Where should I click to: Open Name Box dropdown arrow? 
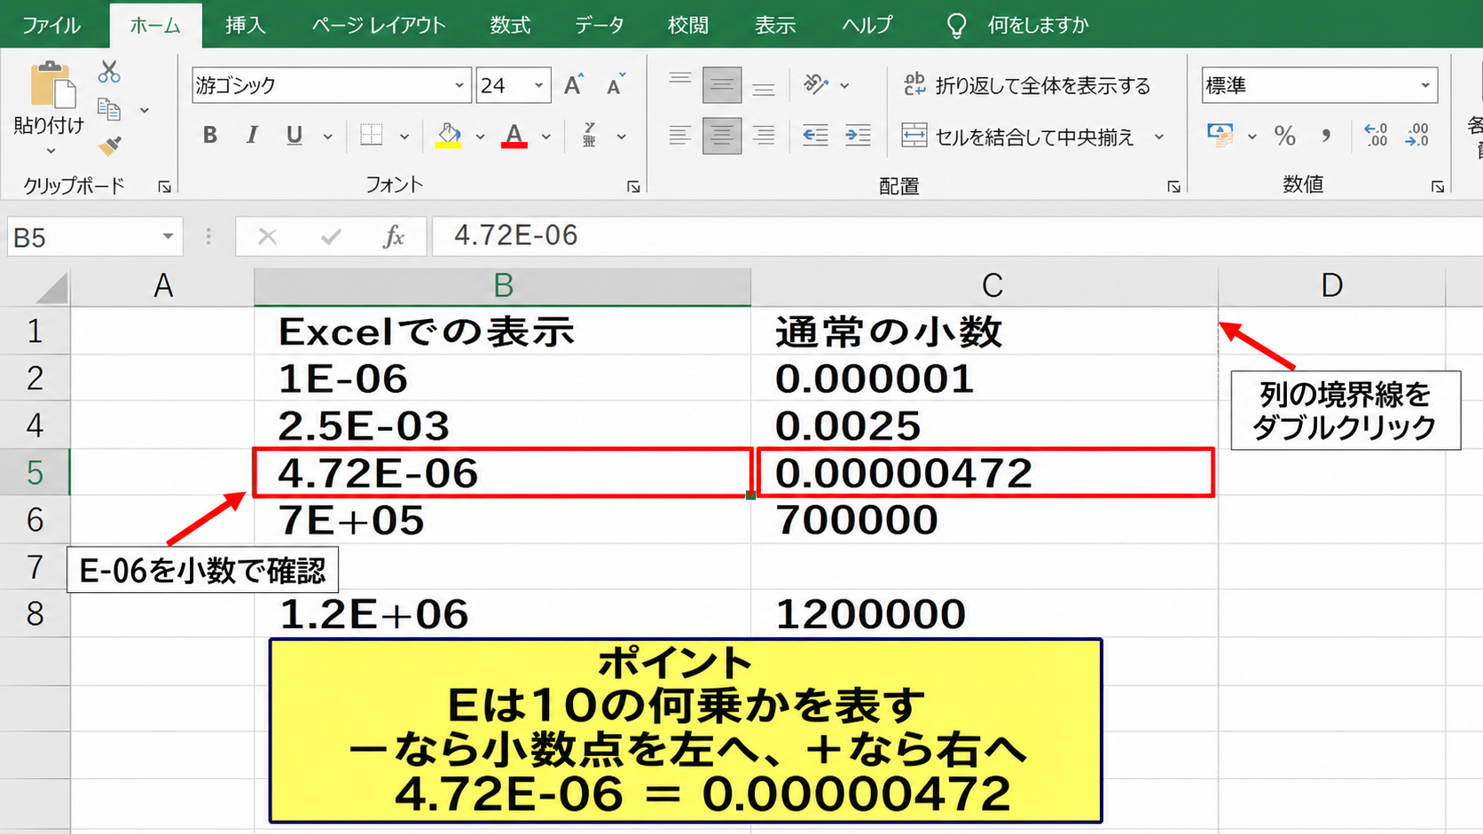[x=168, y=237]
